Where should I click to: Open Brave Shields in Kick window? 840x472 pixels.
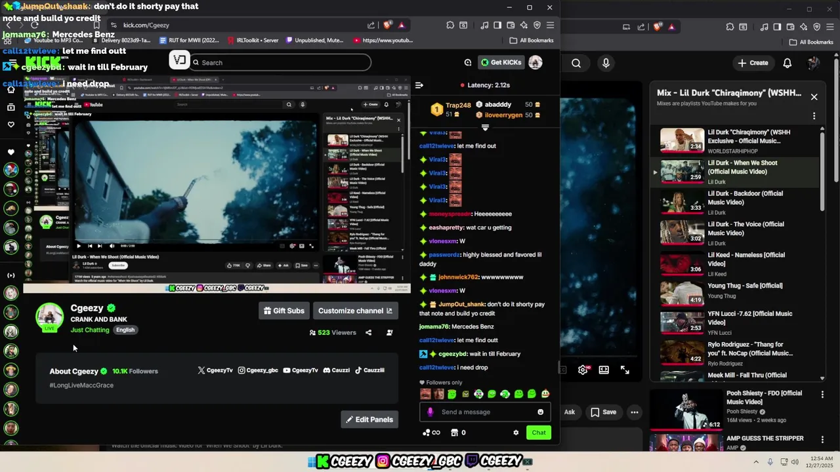pyautogui.click(x=388, y=25)
